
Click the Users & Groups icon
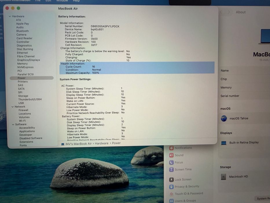coord(171,201)
